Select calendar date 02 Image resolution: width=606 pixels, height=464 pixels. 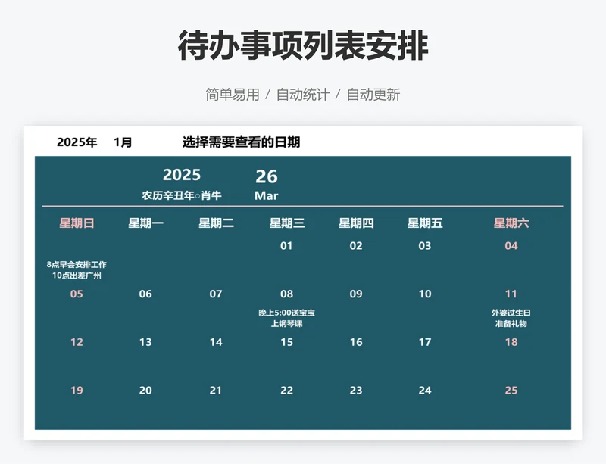point(356,246)
